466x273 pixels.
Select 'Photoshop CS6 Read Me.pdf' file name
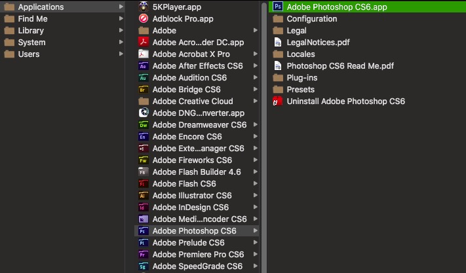[x=340, y=66]
